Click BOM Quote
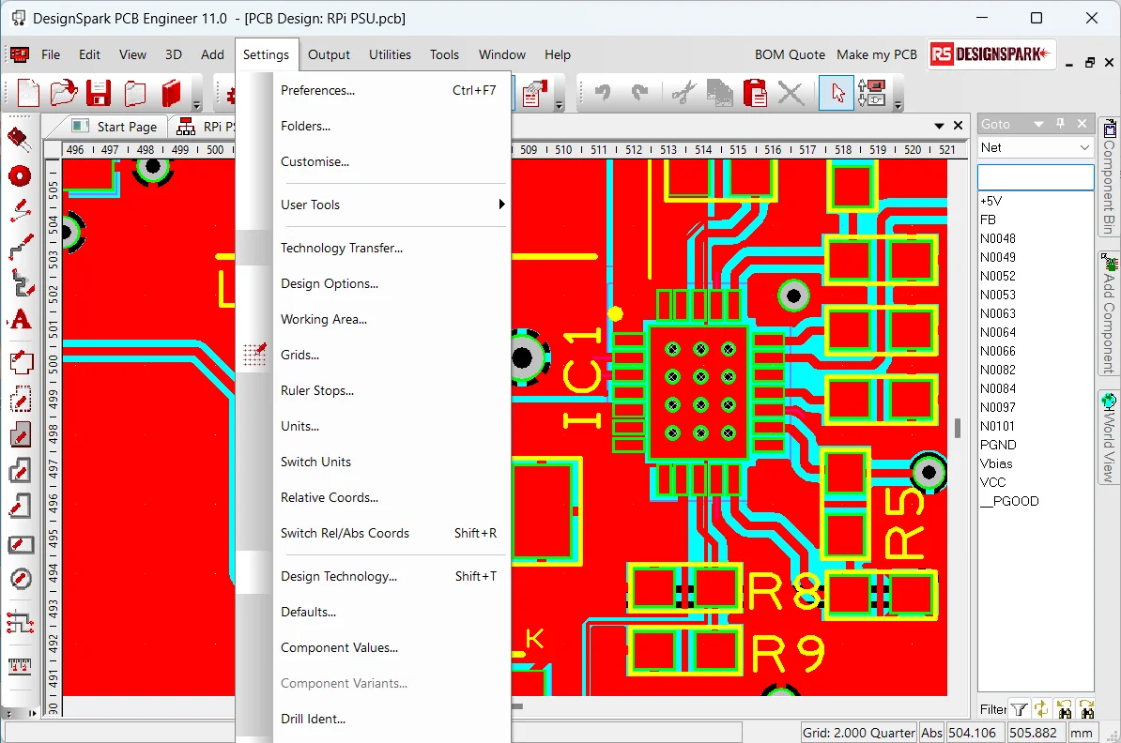This screenshot has width=1121, height=743. 790,54
